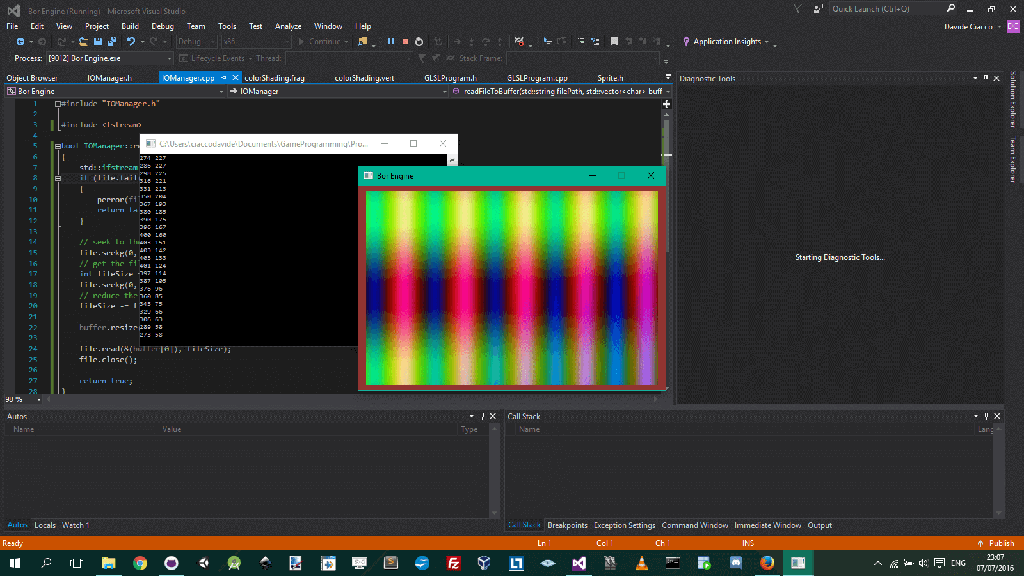Viewport: 1024px width, 576px height.
Task: Toggle bookmark on current line
Action: pyautogui.click(x=614, y=42)
